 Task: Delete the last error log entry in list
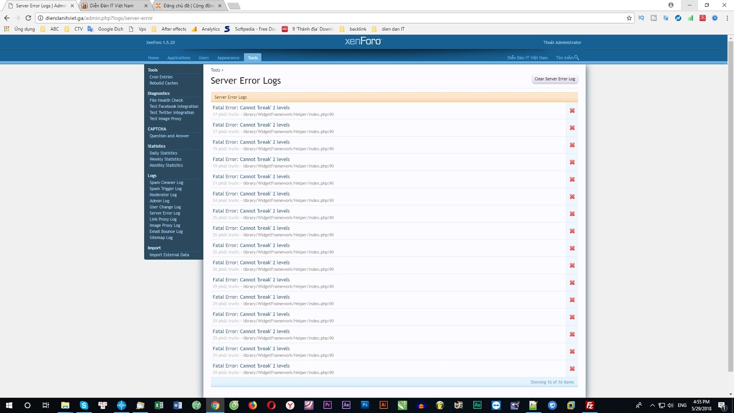(572, 368)
